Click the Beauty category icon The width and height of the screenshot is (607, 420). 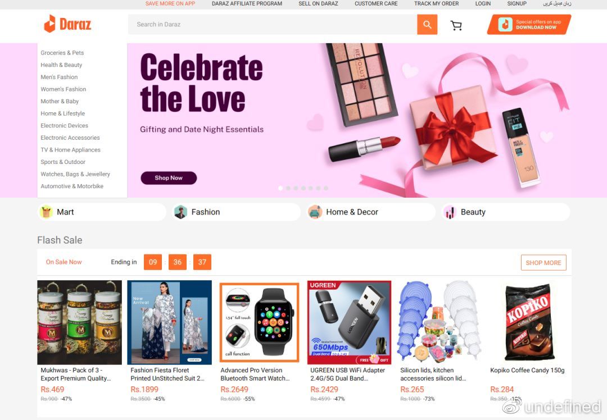click(x=450, y=212)
